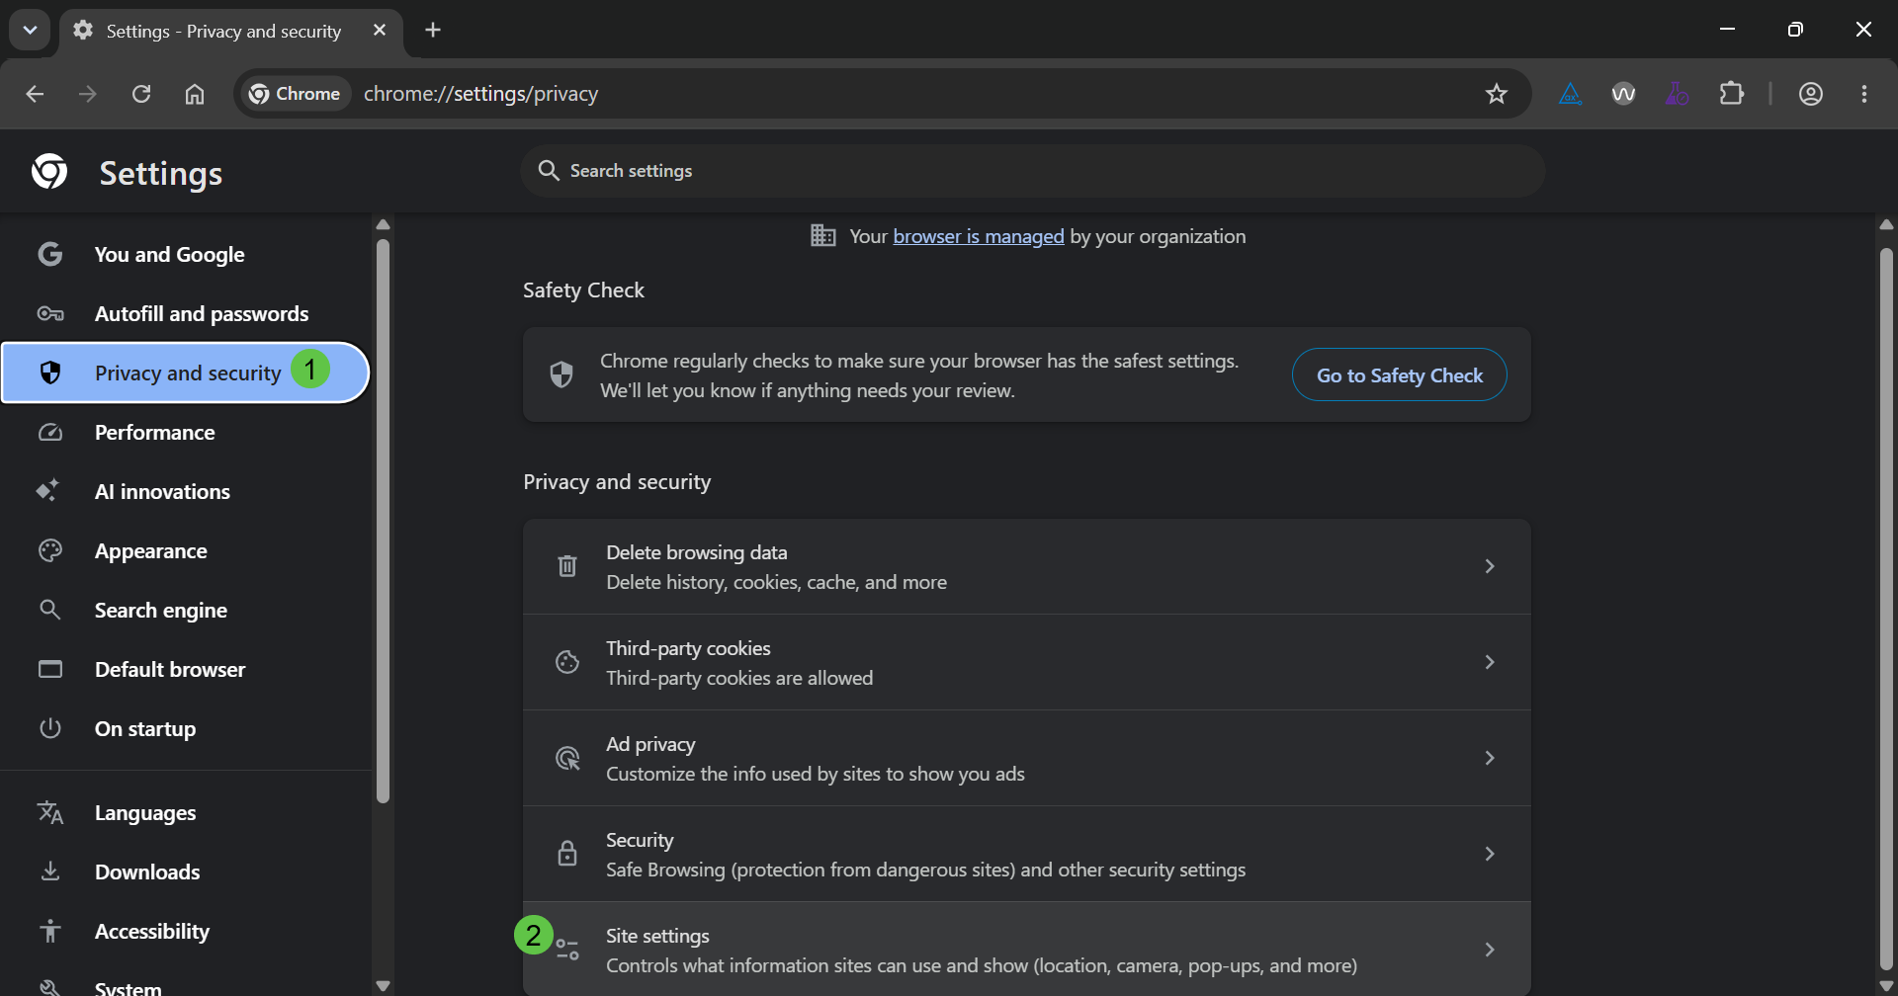Image resolution: width=1898 pixels, height=996 pixels.
Task: Click 'Third-party cookies are allowed' text
Action: pyautogui.click(x=739, y=678)
